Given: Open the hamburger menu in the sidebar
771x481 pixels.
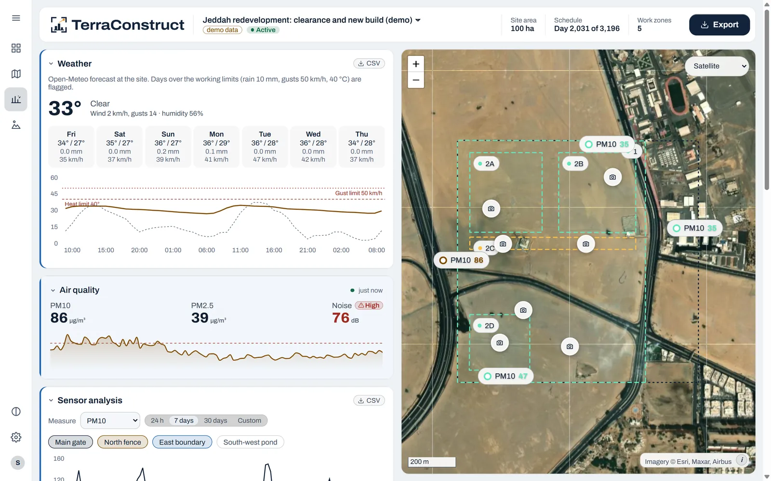Looking at the screenshot, I should (16, 18).
